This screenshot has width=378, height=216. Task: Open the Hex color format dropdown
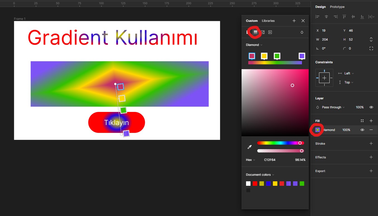click(251, 160)
